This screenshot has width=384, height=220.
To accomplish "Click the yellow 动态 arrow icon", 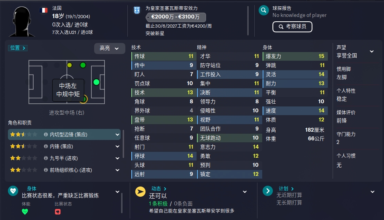I will (140, 192).
